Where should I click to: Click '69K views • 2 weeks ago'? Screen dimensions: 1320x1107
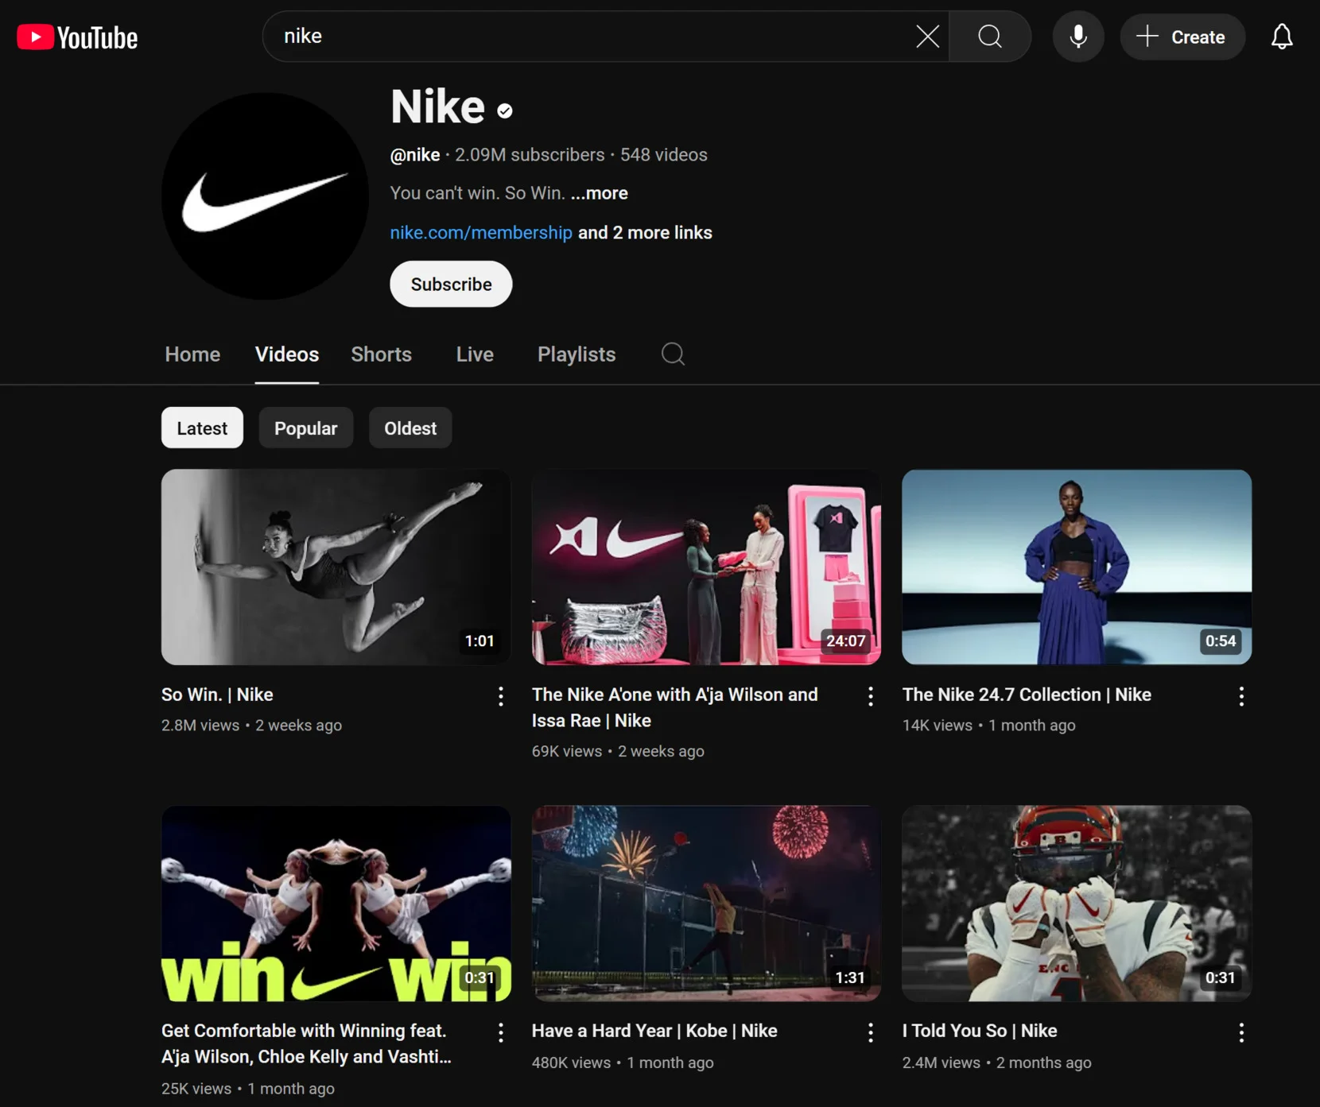[618, 751]
